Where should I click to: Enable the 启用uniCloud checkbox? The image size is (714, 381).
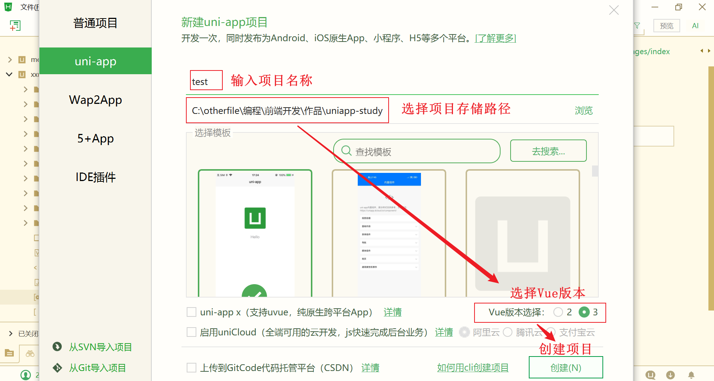[192, 332]
